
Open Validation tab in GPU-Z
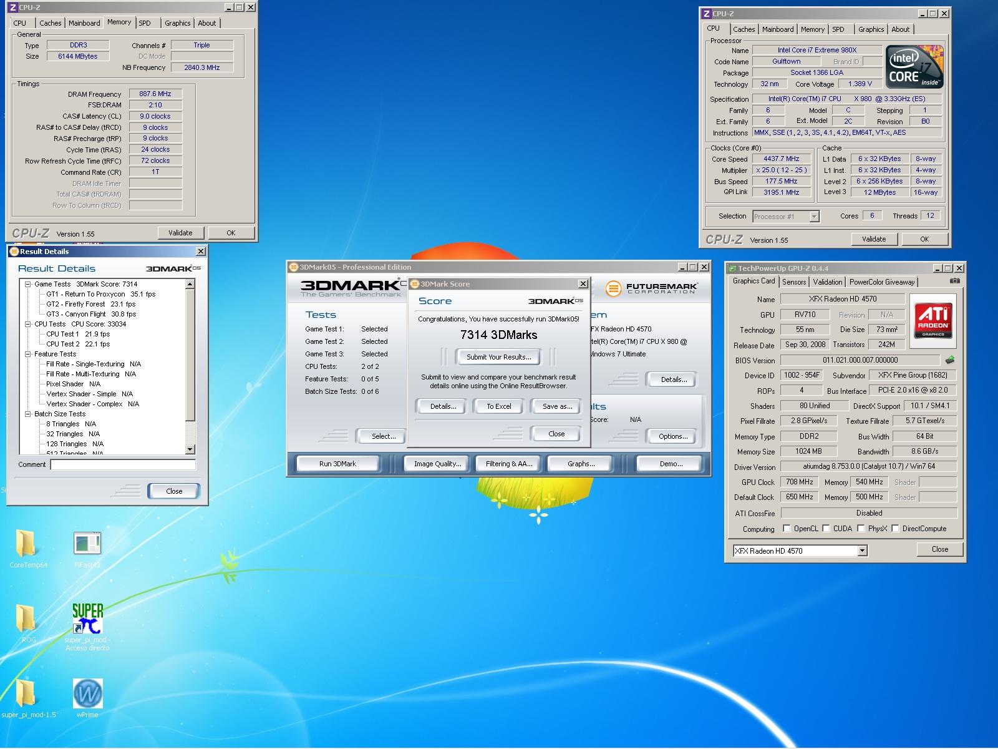pyautogui.click(x=828, y=282)
